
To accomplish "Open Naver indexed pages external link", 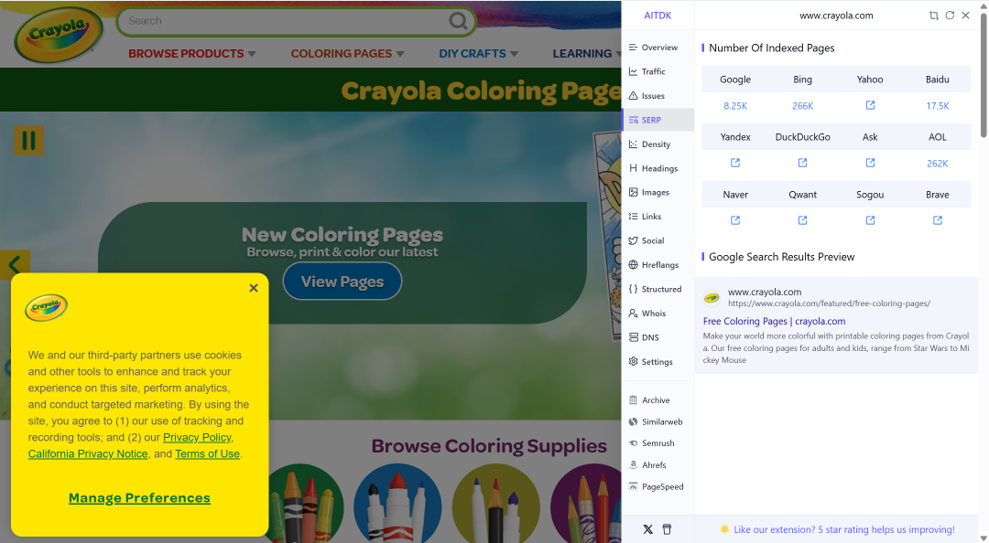I will [735, 219].
